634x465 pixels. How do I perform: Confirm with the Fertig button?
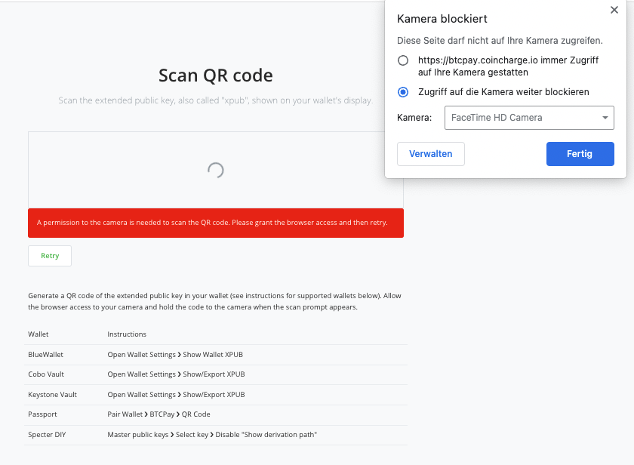[x=580, y=154]
